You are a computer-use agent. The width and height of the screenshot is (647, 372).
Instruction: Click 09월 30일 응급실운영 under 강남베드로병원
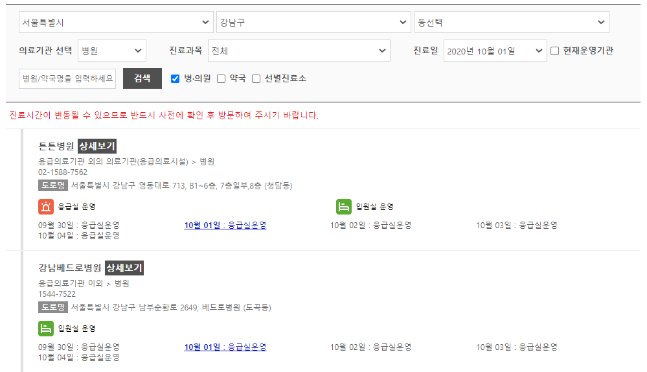[x=79, y=347]
